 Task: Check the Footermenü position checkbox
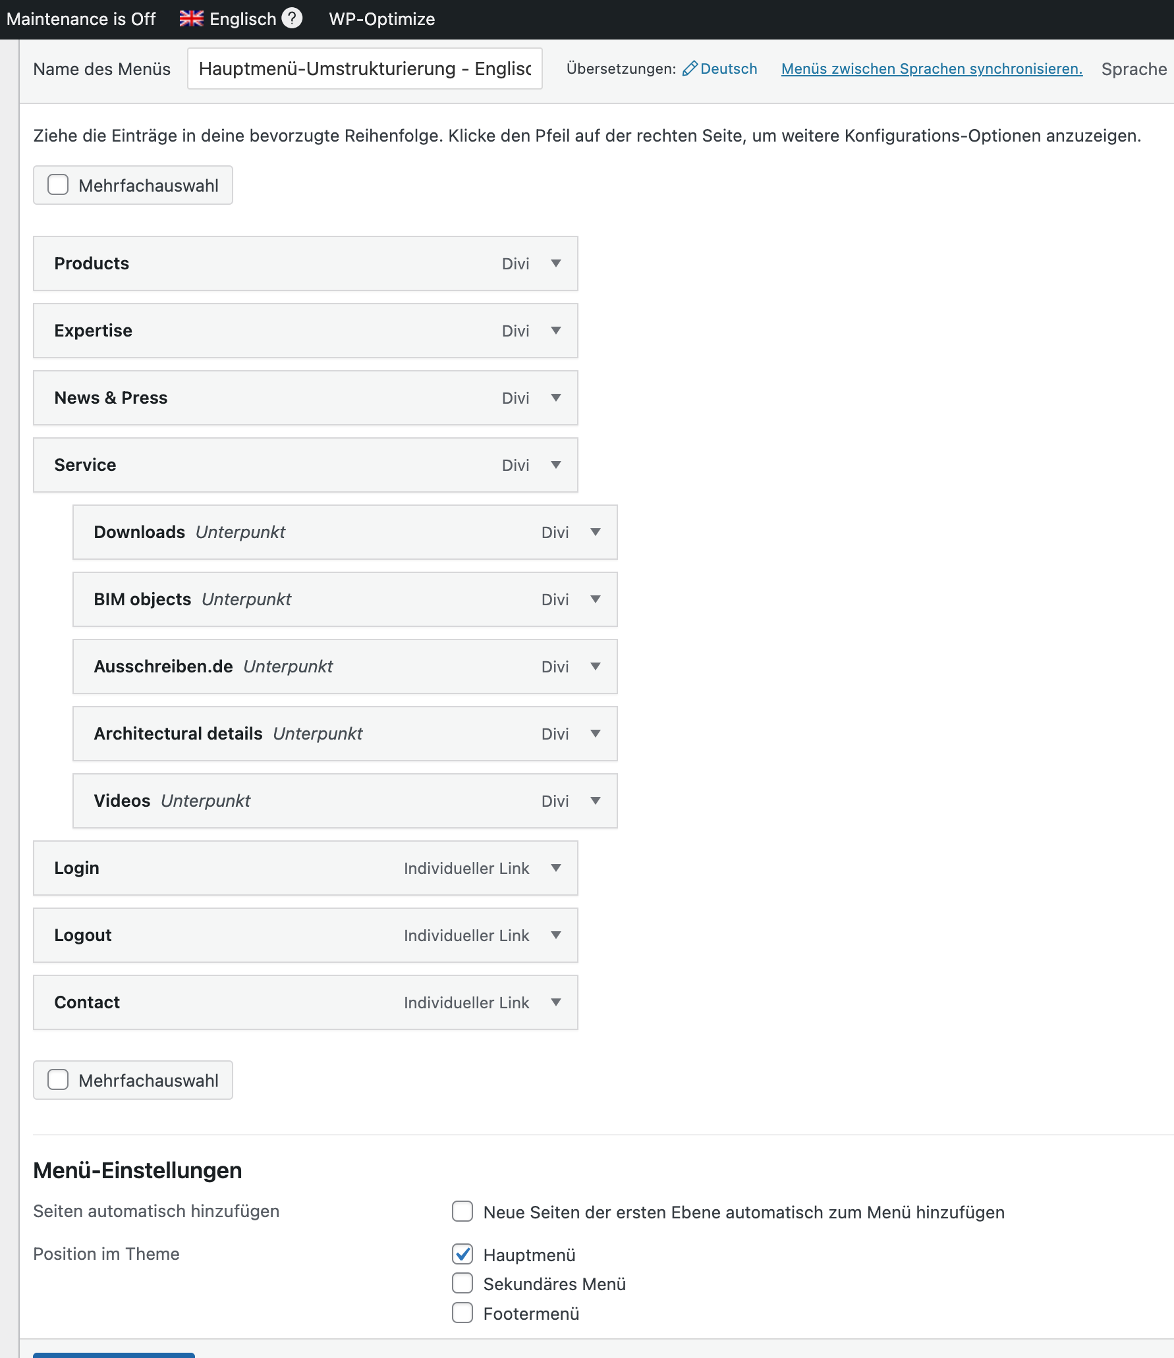(462, 1313)
